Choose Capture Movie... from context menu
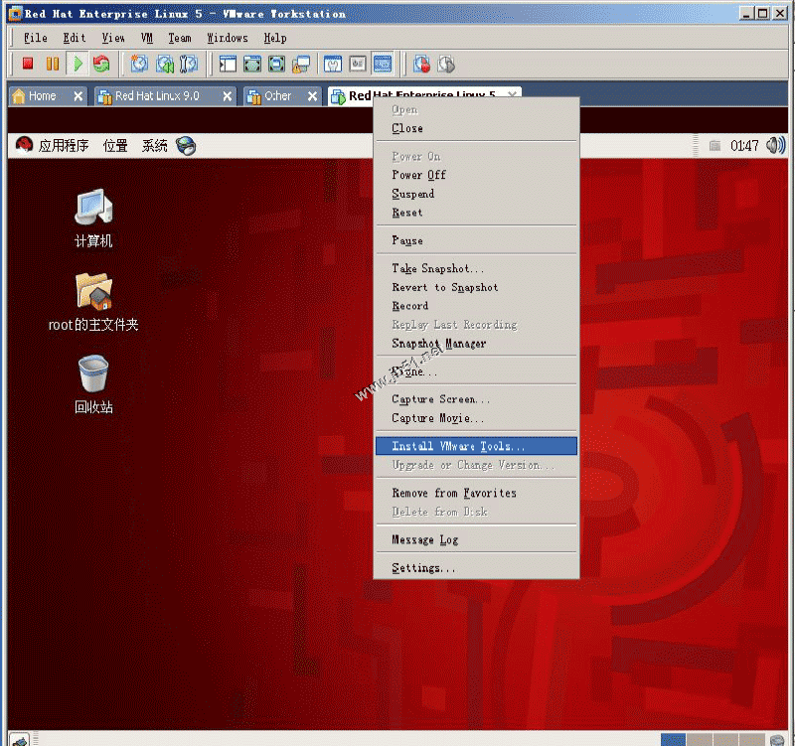795x746 pixels. click(476, 418)
